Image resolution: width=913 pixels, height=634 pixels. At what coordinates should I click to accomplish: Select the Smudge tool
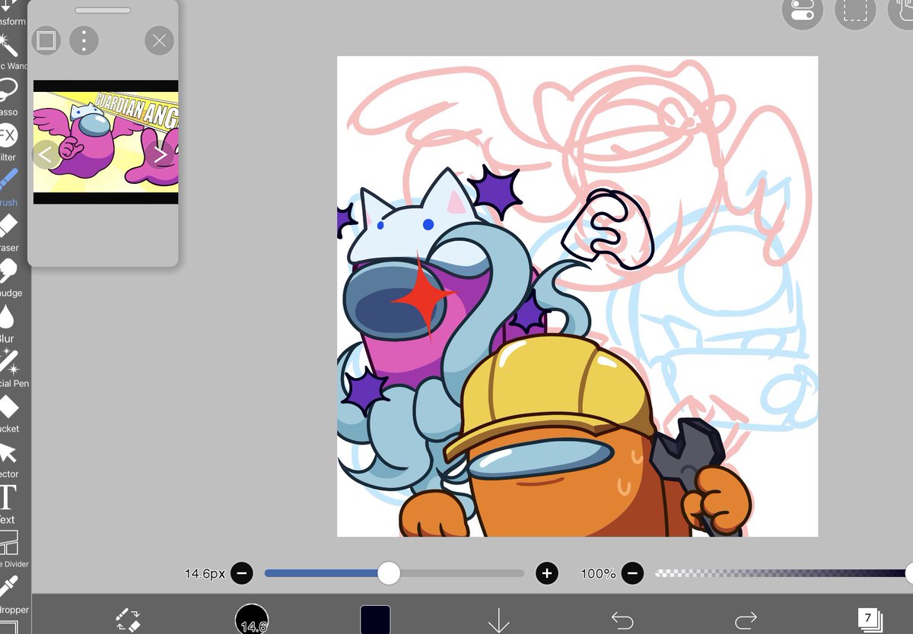(9, 277)
